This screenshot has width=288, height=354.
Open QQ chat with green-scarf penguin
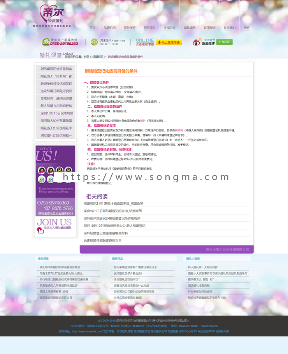(68, 170)
